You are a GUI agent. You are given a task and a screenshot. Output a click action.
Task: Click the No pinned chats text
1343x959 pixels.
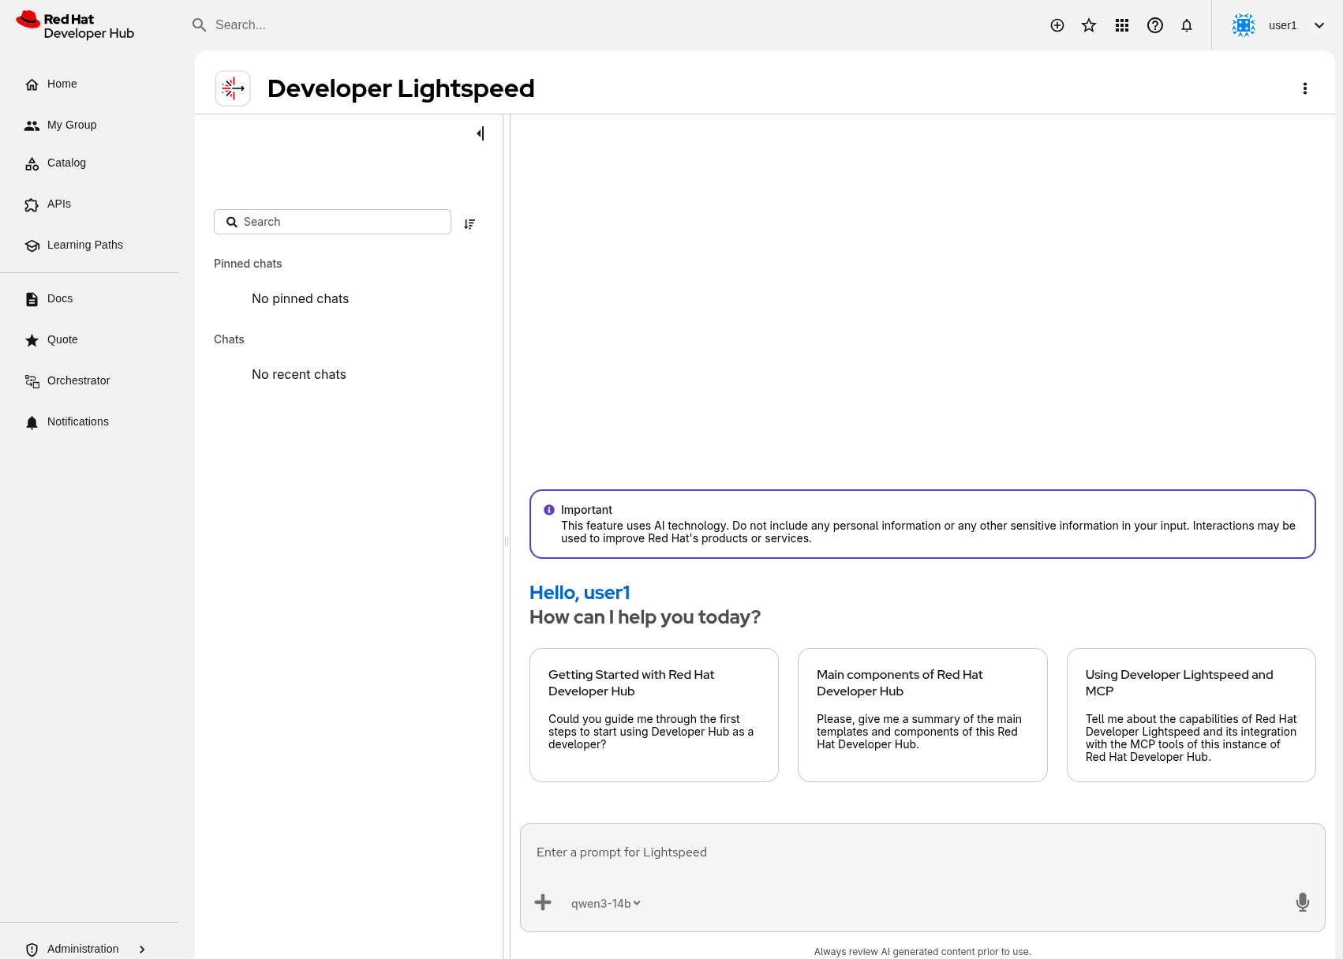pyautogui.click(x=300, y=298)
